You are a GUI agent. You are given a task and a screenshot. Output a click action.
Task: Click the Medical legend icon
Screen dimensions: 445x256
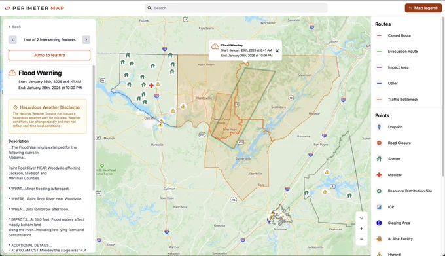379,175
